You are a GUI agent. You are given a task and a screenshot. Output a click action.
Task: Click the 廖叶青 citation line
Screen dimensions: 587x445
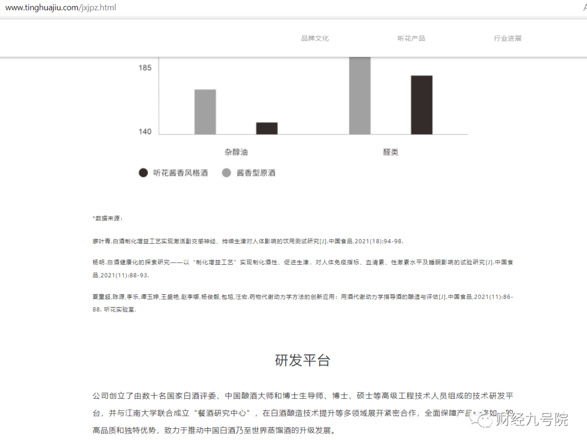248,241
